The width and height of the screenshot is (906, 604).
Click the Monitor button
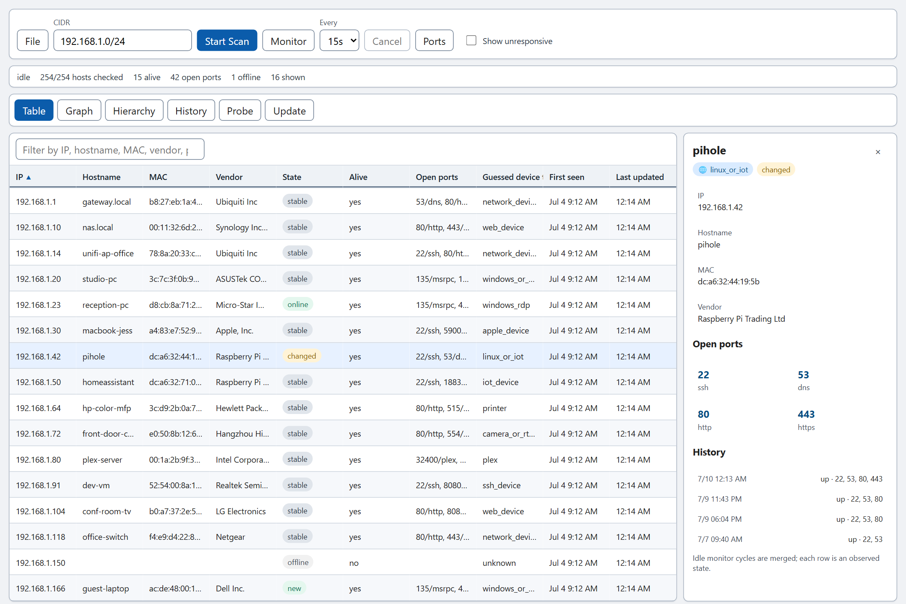point(288,41)
